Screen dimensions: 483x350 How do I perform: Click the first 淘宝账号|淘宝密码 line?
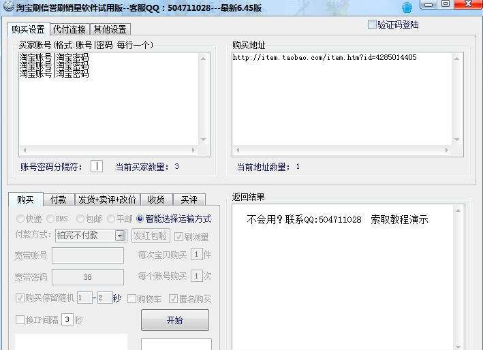click(54, 57)
